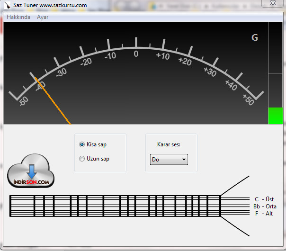Viewport: 286px width, 251px height.
Task: Click the -10 mark on the tuner scale
Action: (x=110, y=56)
